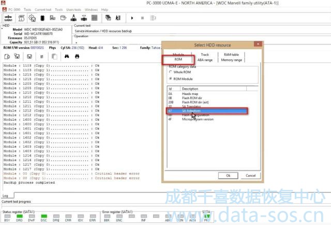Click the Log tab at the bottom
Screen dimensions: 331x225
[6, 196]
